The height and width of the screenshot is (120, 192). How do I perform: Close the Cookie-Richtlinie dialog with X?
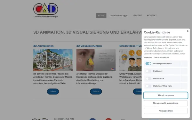[x=188, y=31]
